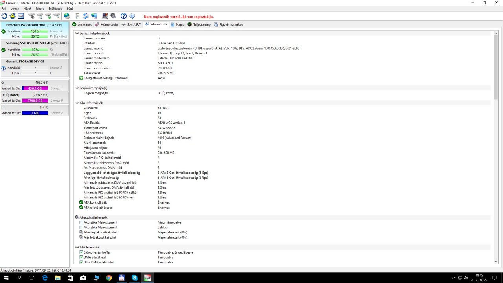
Task: Click the network computers toolbar icon
Action: click(94, 16)
